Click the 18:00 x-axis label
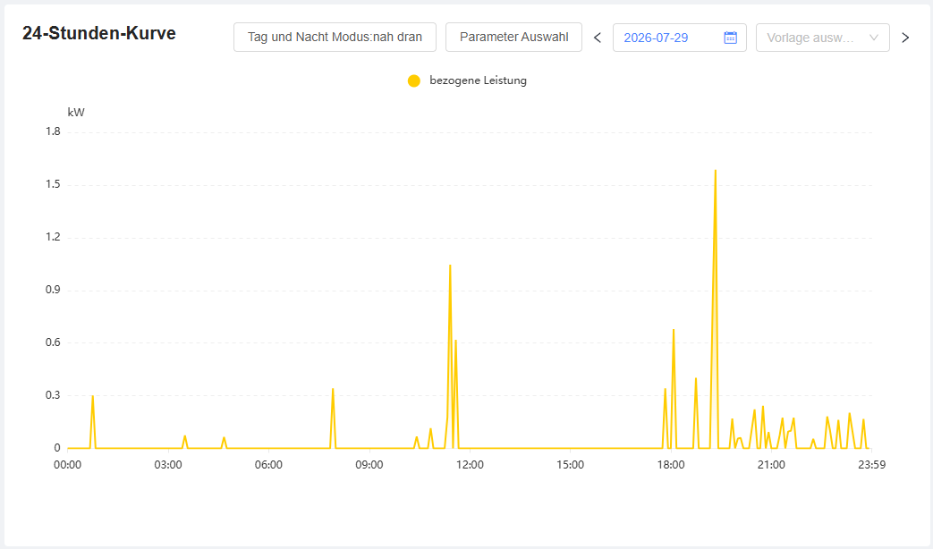The image size is (933, 549). point(671,465)
